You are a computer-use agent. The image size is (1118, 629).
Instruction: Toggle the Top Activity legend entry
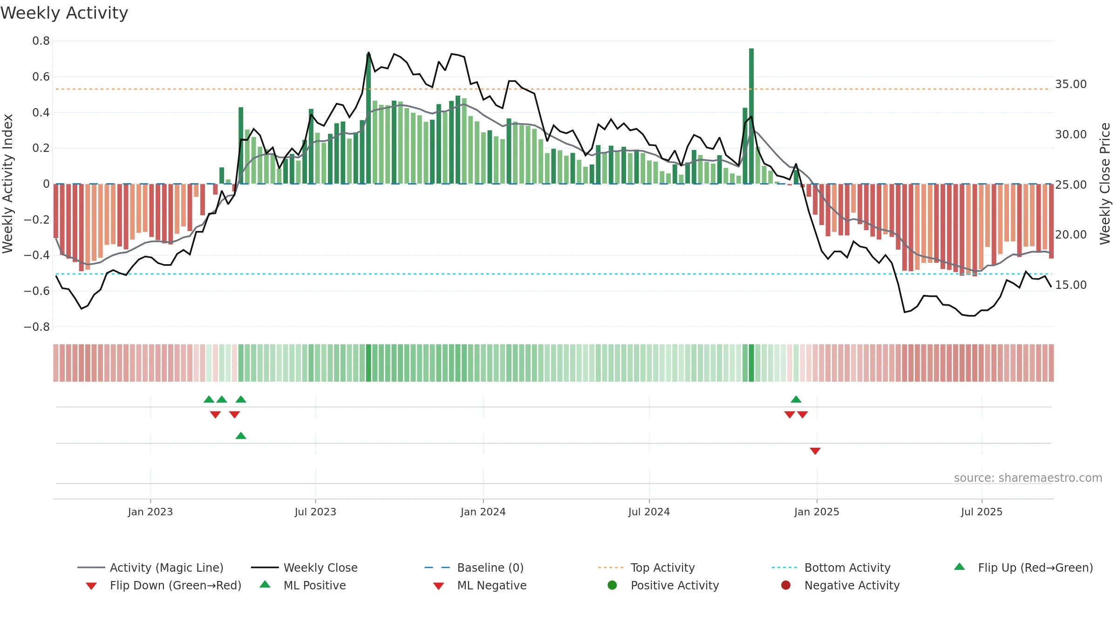[647, 567]
